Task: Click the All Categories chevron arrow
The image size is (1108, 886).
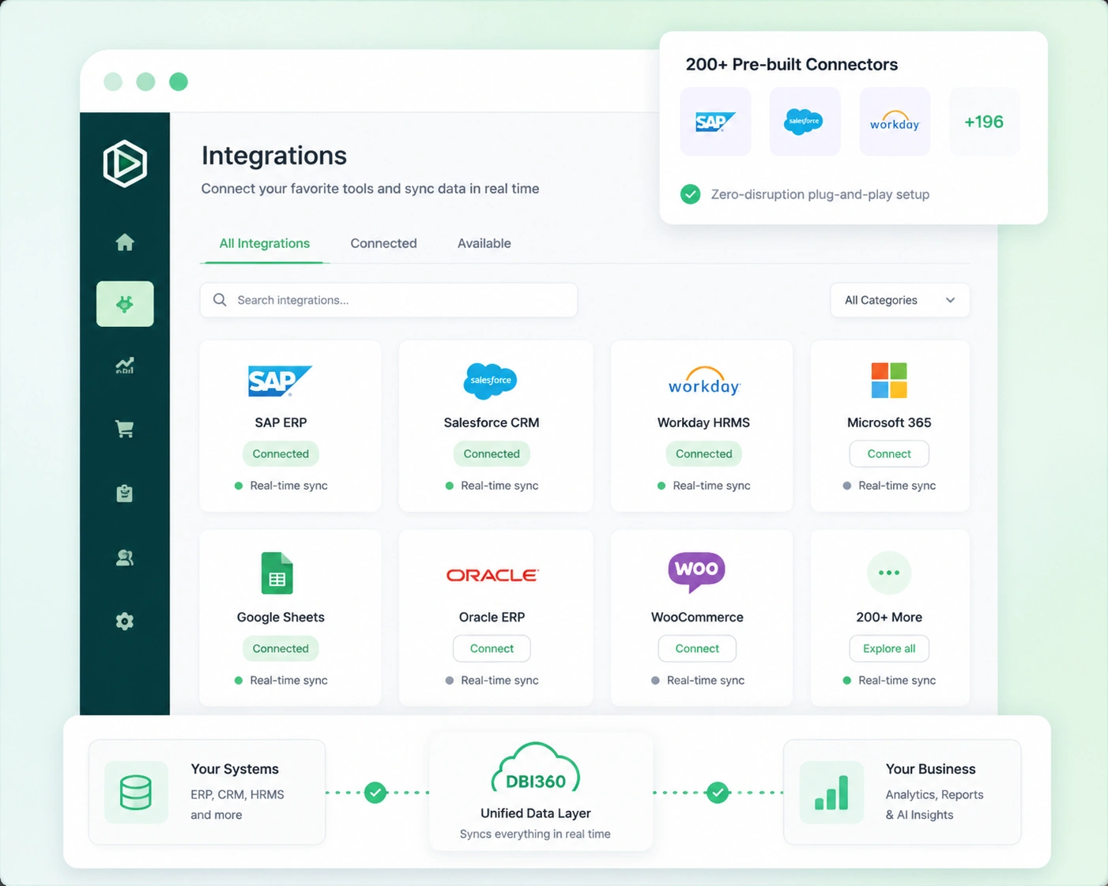Action: tap(951, 300)
